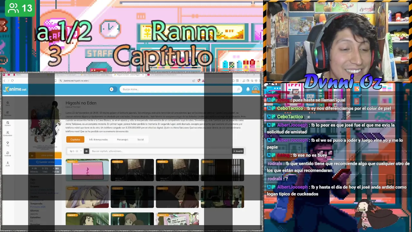Select the Mirando status counter

34,170
